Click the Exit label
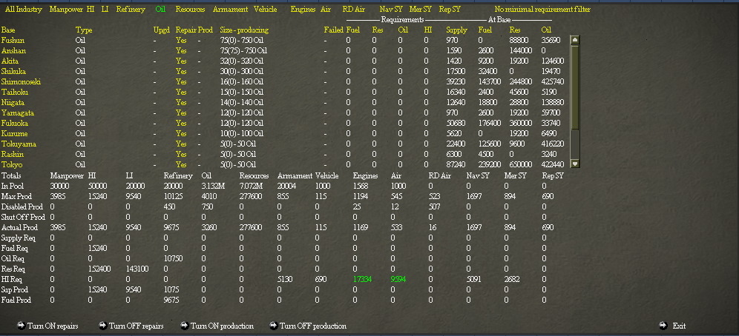739x336 pixels. tap(679, 326)
